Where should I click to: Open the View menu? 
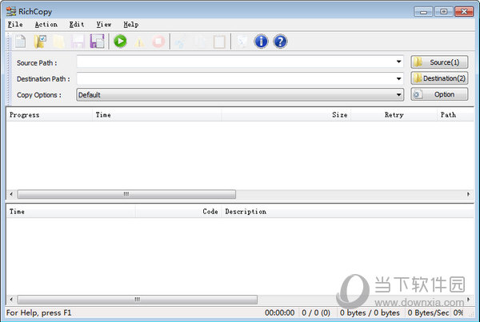[x=104, y=25]
